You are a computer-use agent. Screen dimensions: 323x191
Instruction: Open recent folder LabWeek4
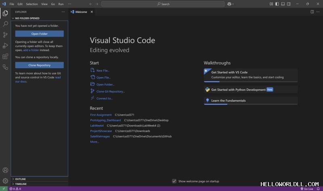(x=97, y=126)
